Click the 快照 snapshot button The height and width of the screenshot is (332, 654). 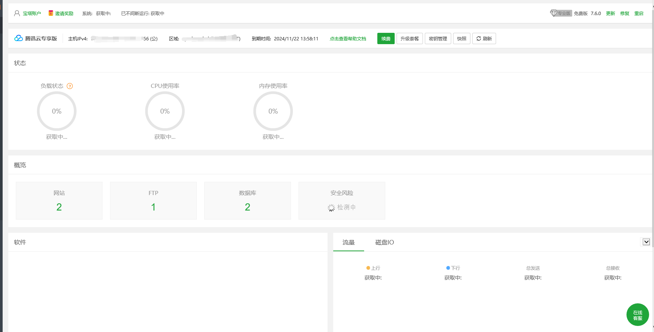coord(461,38)
